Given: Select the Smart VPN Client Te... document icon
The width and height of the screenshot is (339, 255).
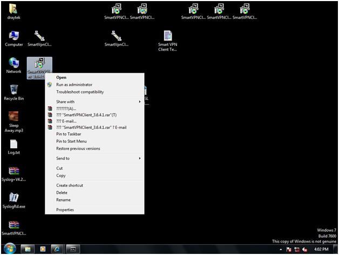Looking at the screenshot, I should [167, 41].
